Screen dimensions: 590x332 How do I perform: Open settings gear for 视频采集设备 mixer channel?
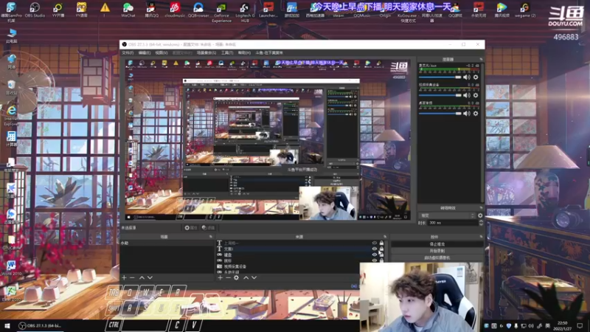(x=476, y=95)
